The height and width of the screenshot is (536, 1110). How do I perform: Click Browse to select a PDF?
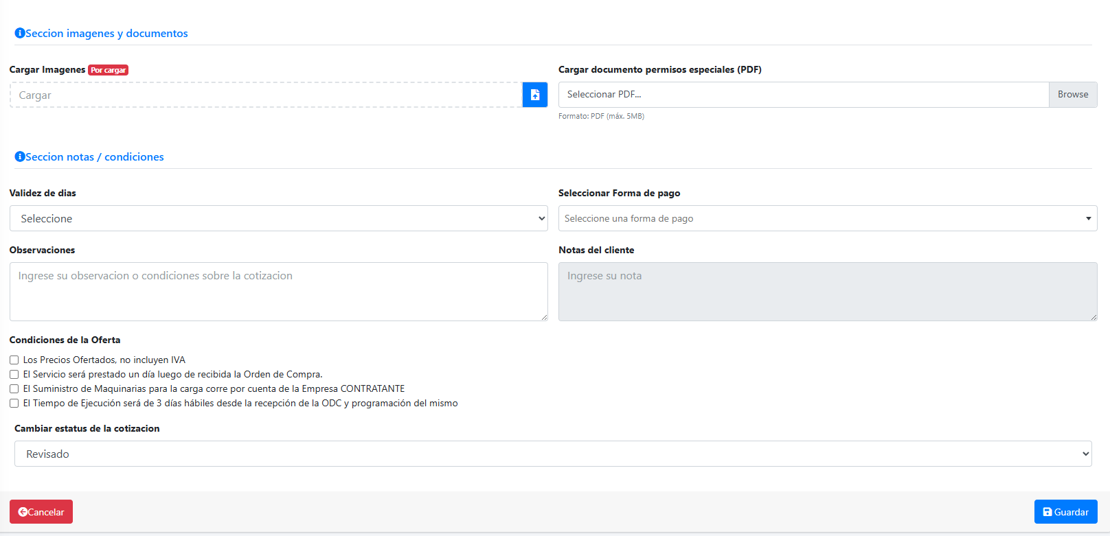1072,95
